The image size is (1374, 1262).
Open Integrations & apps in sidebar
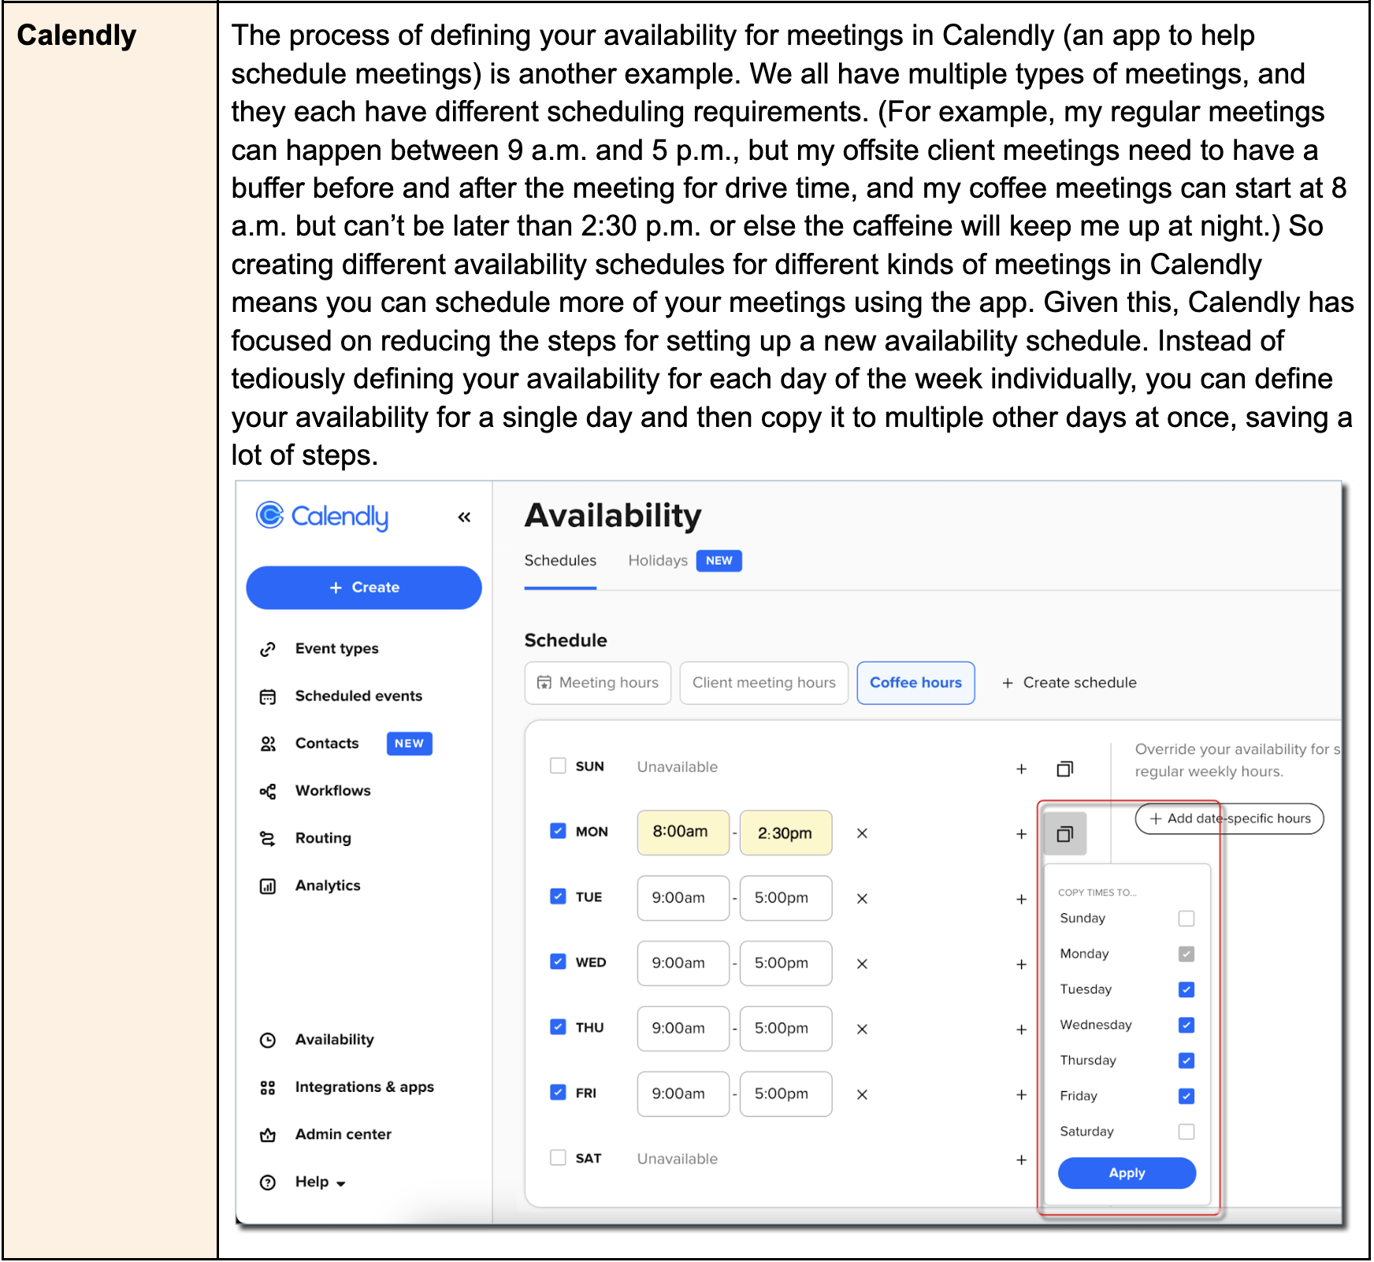[365, 1086]
